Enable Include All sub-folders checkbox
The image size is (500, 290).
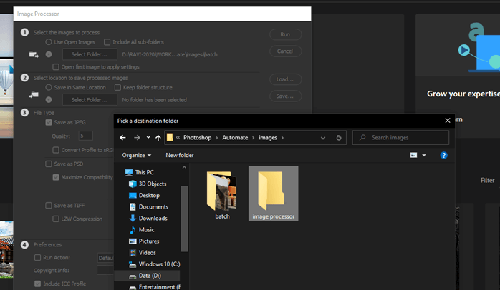click(x=107, y=42)
